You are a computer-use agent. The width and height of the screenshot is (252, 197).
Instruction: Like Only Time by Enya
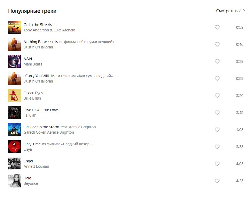[x=217, y=147]
